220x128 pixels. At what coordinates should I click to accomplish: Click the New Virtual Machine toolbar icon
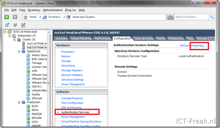coord(7,25)
